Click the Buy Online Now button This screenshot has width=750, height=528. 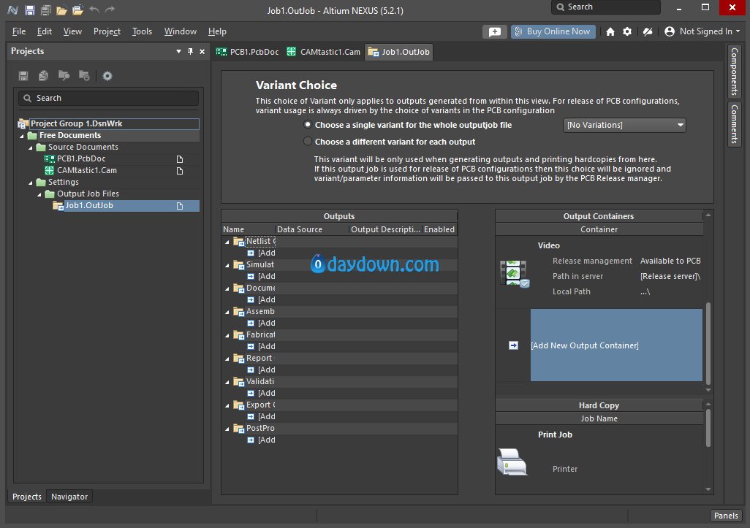tap(553, 32)
